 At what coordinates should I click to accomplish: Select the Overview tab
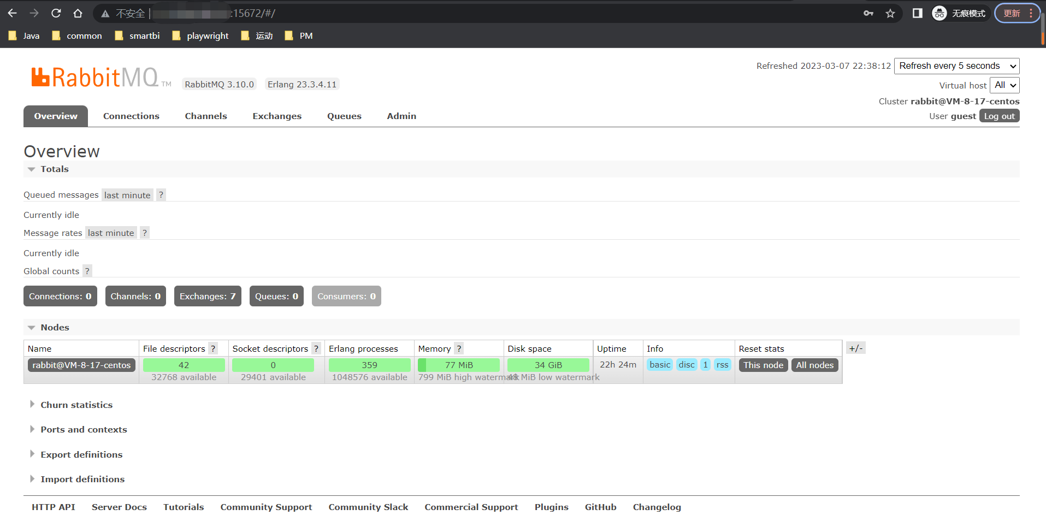coord(56,116)
